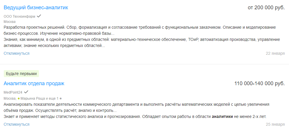The image size is (289, 135).
Task: Open the "Ведущий бизнес-аналитик" vacancy title
Action: click(x=36, y=8)
